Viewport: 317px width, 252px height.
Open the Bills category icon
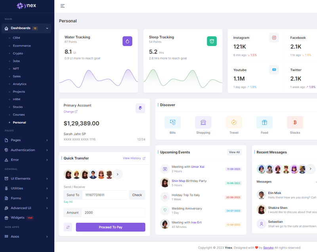172,122
